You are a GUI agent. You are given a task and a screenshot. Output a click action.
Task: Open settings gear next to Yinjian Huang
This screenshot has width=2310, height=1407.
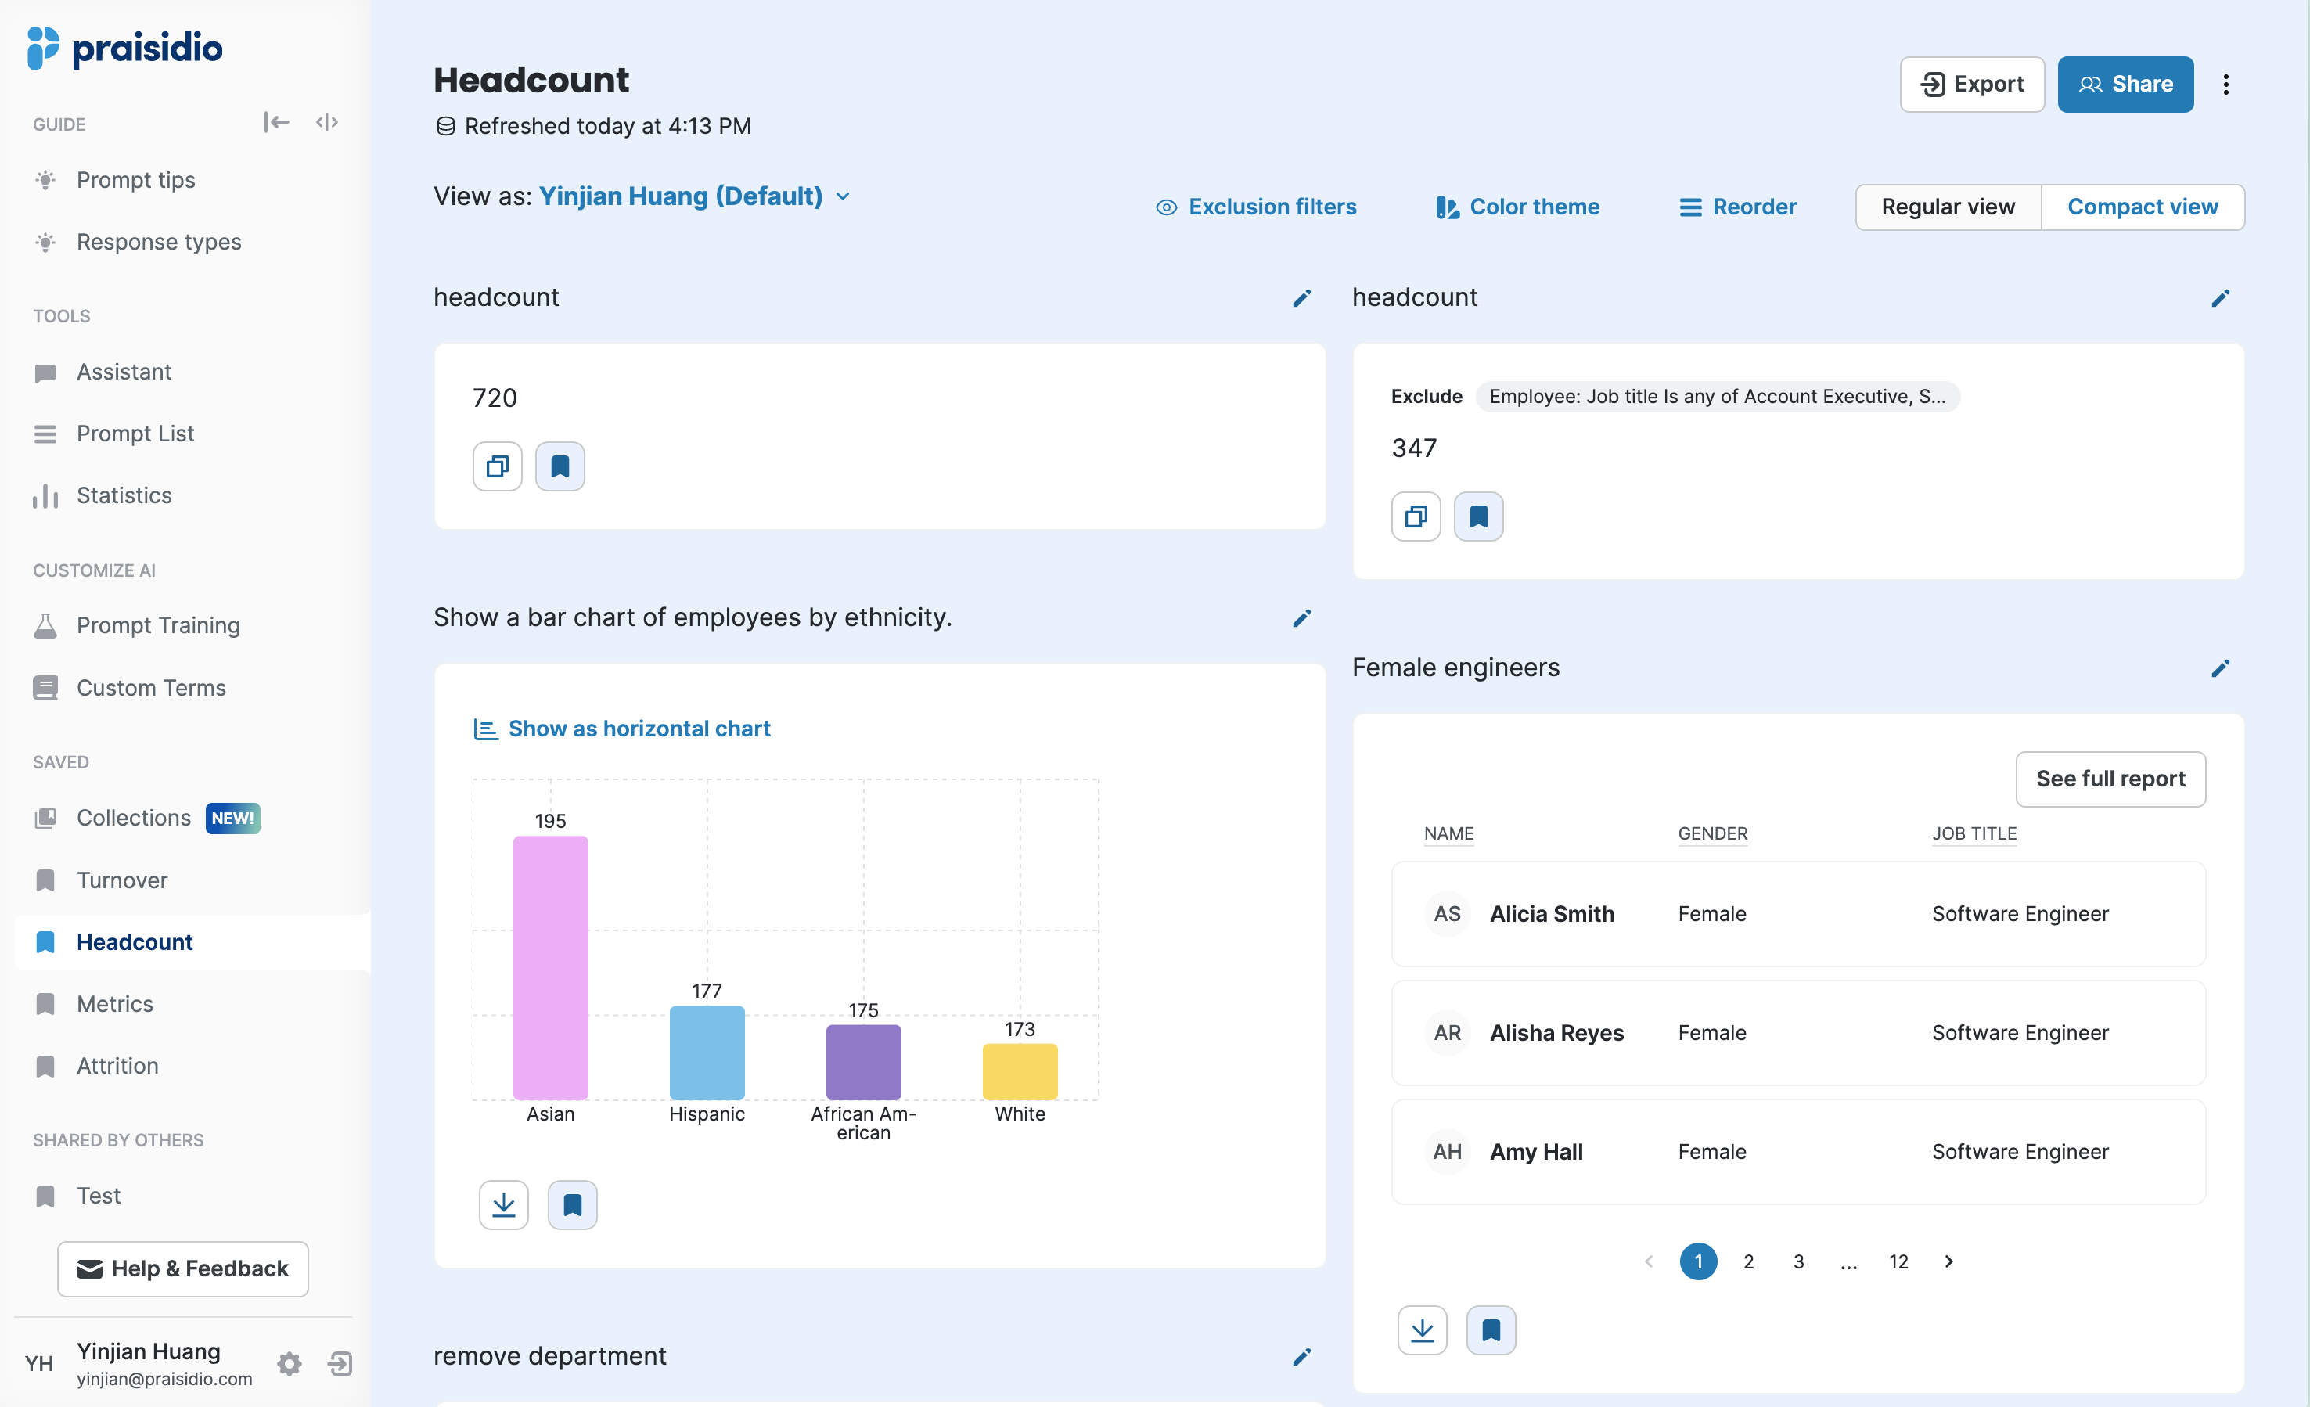click(290, 1363)
